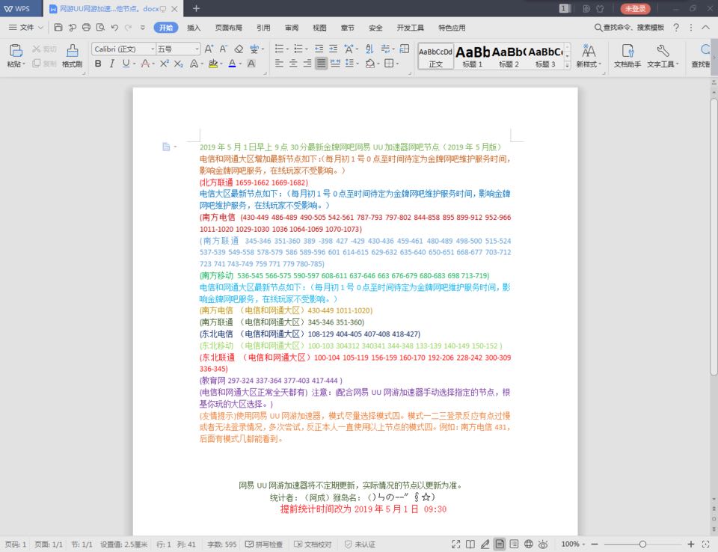Switch to outline view in status bar
Screen dimensions: 718x552
coord(514,545)
